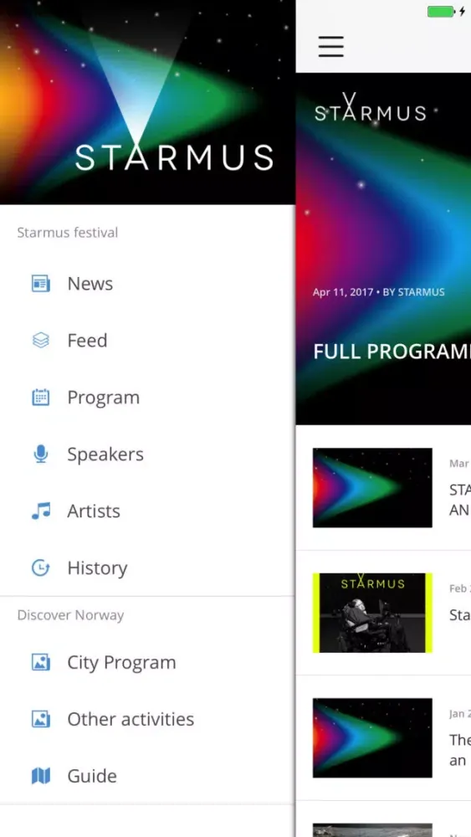Click the History clock icon
Viewport: 471px width, 837px height.
pyautogui.click(x=40, y=568)
